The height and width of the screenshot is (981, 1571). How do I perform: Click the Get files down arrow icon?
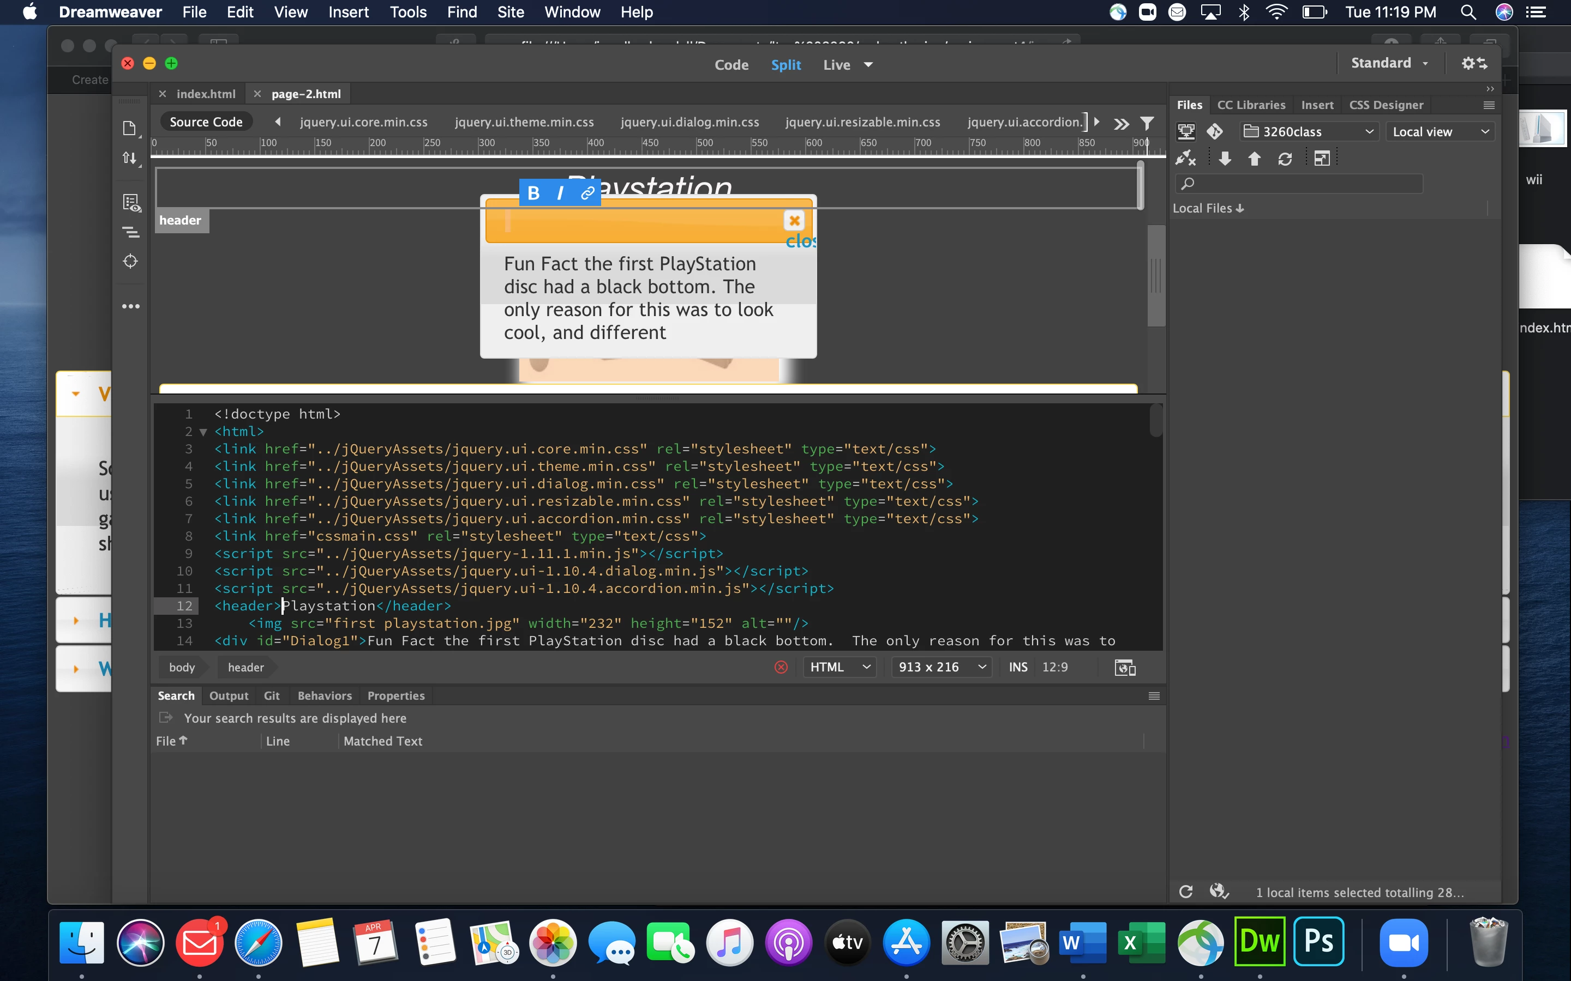pyautogui.click(x=1225, y=159)
